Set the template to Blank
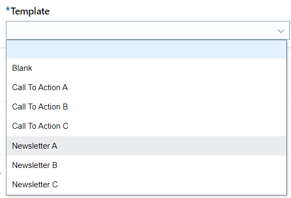 [146, 68]
